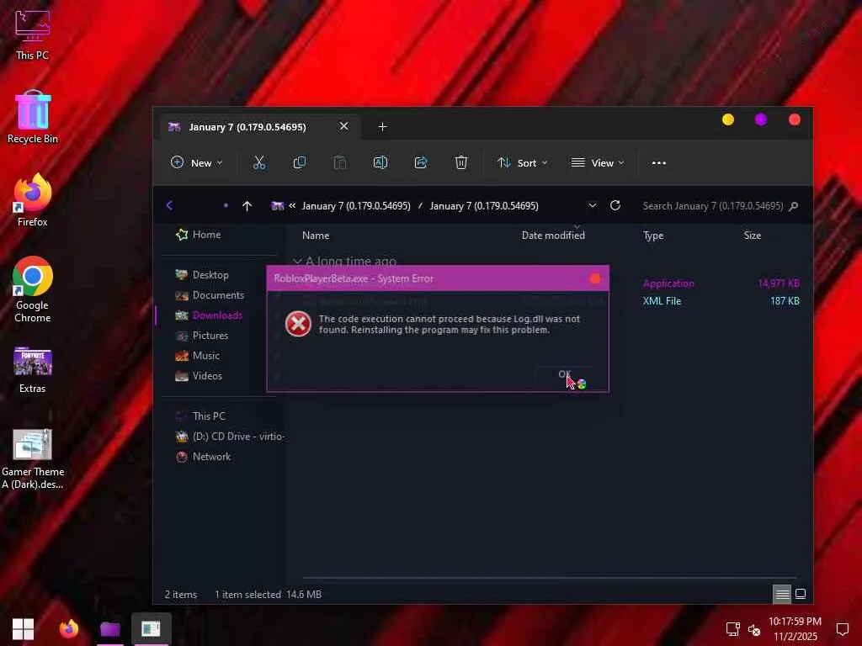Open Downloads in the sidebar
Image resolution: width=862 pixels, height=646 pixels.
pyautogui.click(x=209, y=315)
